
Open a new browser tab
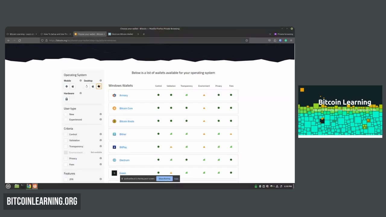coord(144,34)
